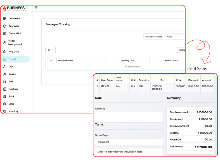Click the Terms Type field showing Transport
This screenshot has height=162, width=220.
(129, 142)
